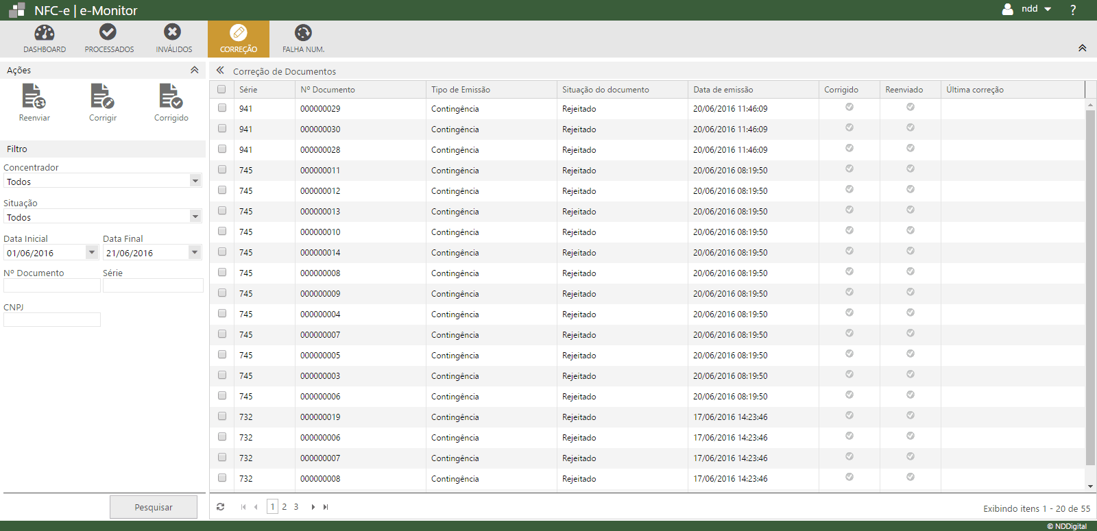
Task: Switch to the Processados tab
Action: point(108,38)
